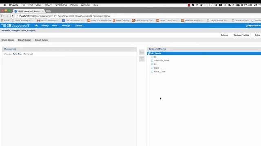This screenshot has height=146, width=261.
Task: Open the Library page
Action: pyautogui.click(x=45, y=26)
